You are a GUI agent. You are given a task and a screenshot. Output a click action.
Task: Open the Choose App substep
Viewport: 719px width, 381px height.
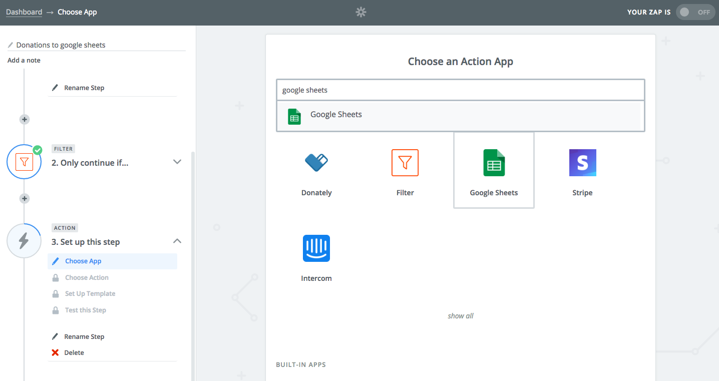pos(113,261)
